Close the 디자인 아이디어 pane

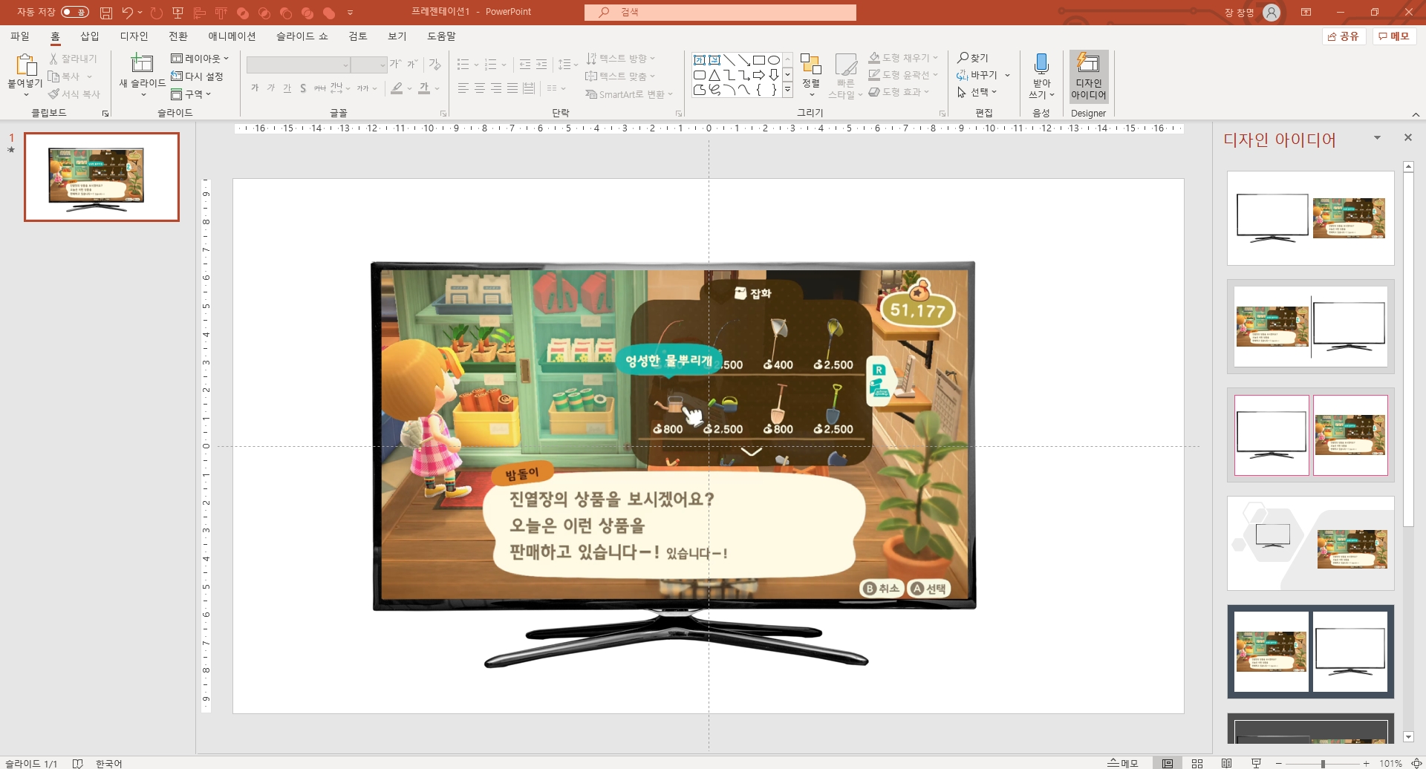pos(1407,138)
